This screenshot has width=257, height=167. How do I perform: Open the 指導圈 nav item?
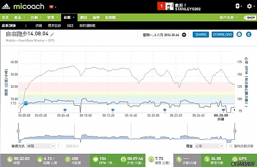coord(110,17)
